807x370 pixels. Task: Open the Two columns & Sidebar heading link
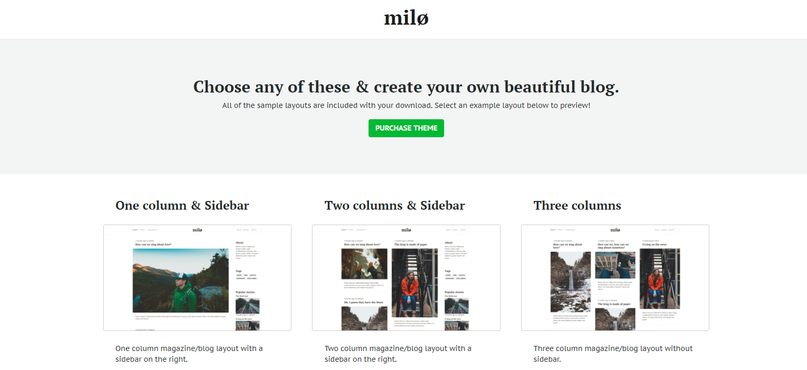[394, 206]
